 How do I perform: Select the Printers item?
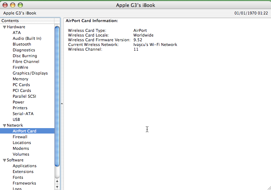pyautogui.click(x=20, y=108)
